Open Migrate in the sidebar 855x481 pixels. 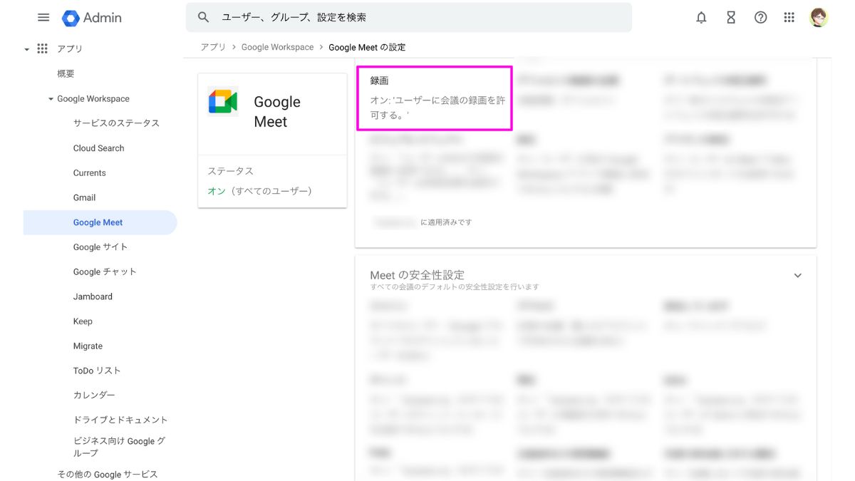point(88,346)
